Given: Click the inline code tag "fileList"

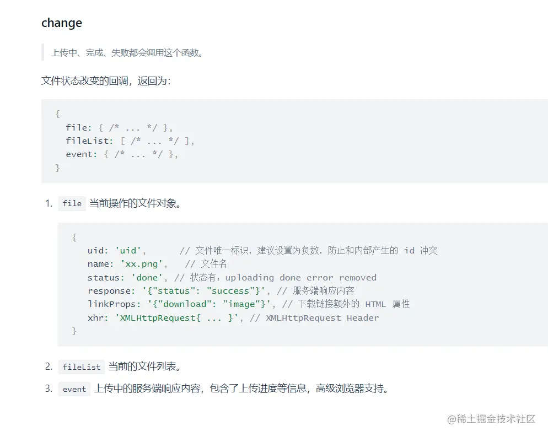Looking at the screenshot, I should 82,367.
